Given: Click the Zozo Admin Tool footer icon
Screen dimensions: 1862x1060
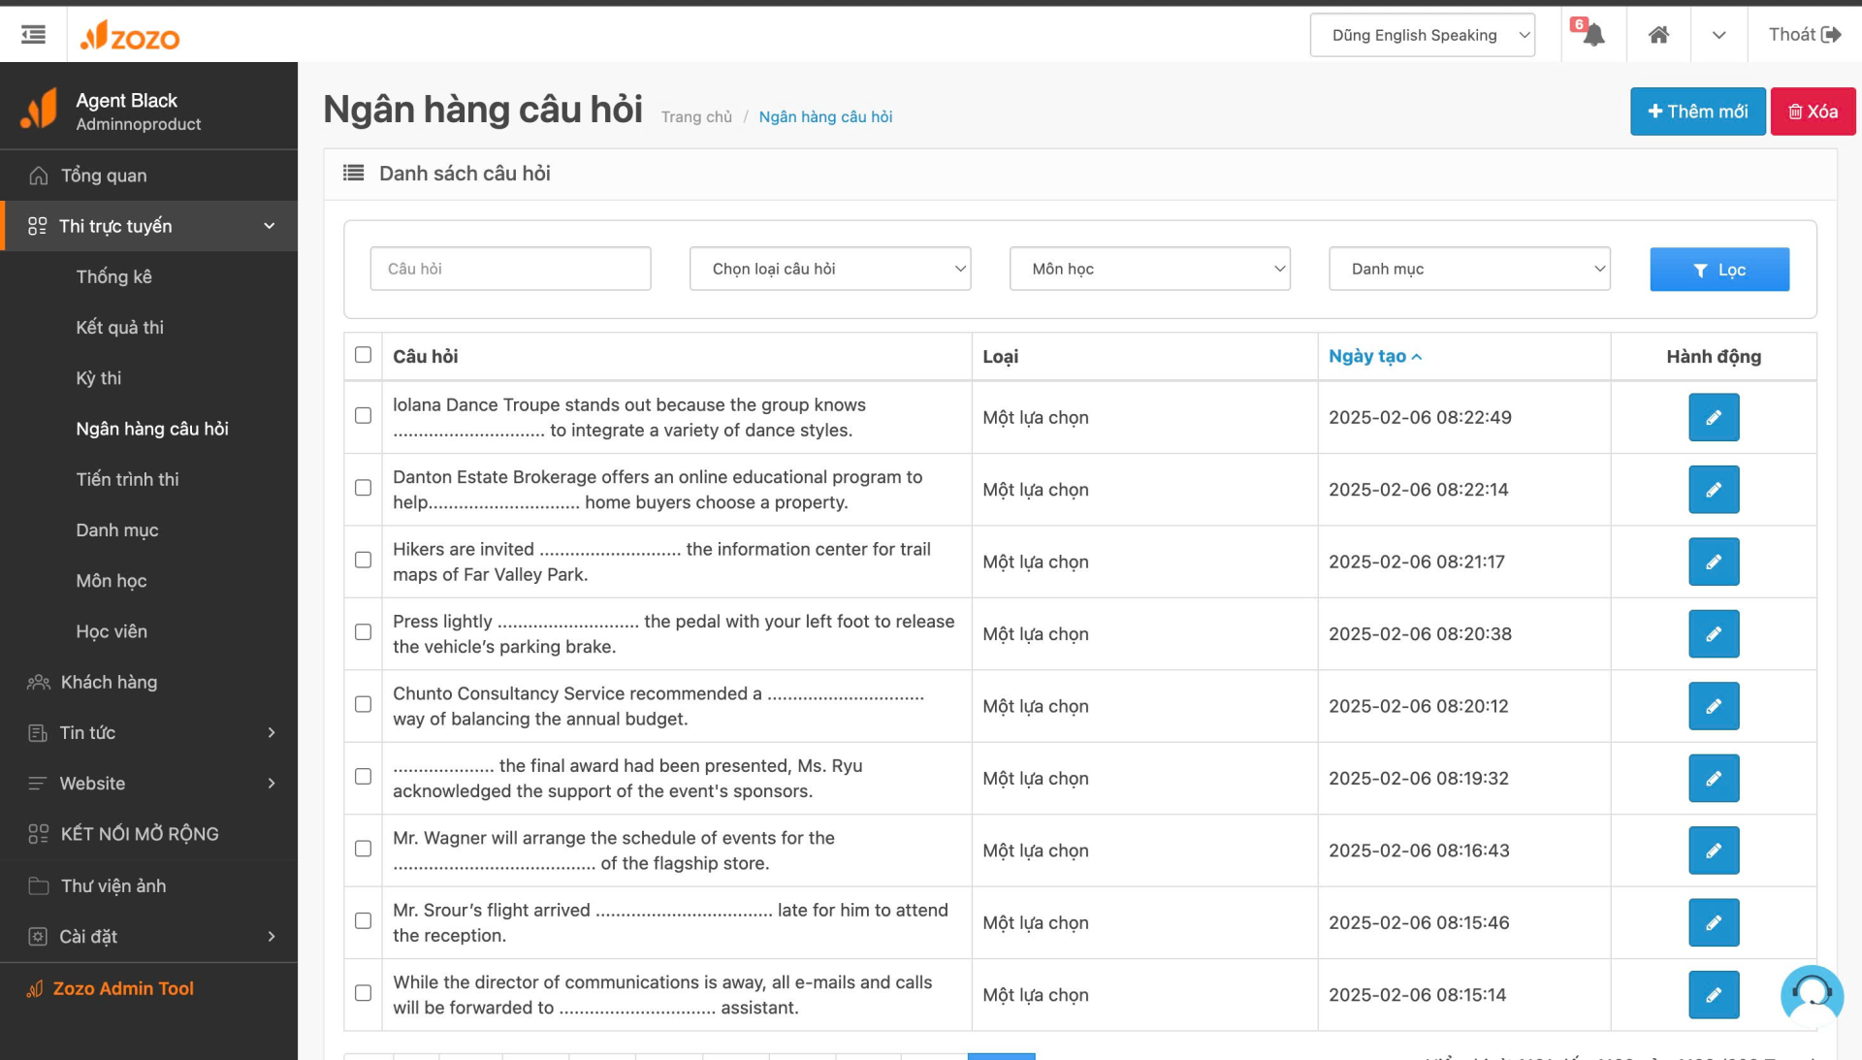Looking at the screenshot, I should pyautogui.click(x=35, y=988).
